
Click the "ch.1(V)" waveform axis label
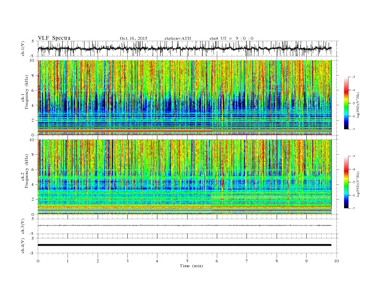22,48
